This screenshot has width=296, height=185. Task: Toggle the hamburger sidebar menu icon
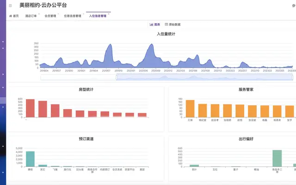10,6
